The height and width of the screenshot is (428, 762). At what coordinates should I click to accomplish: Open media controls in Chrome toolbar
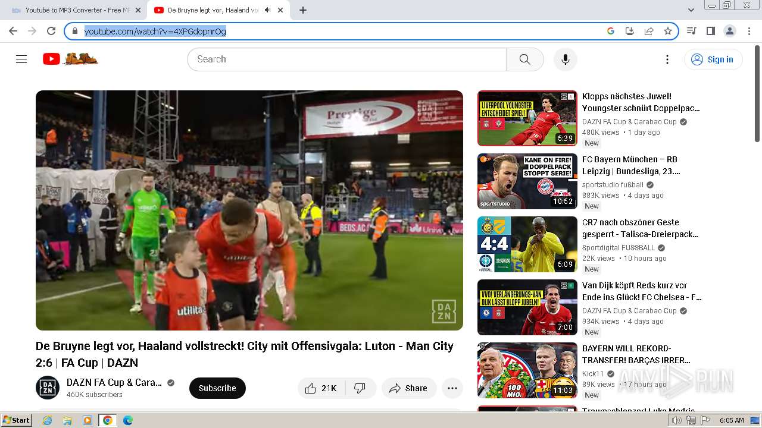691,31
